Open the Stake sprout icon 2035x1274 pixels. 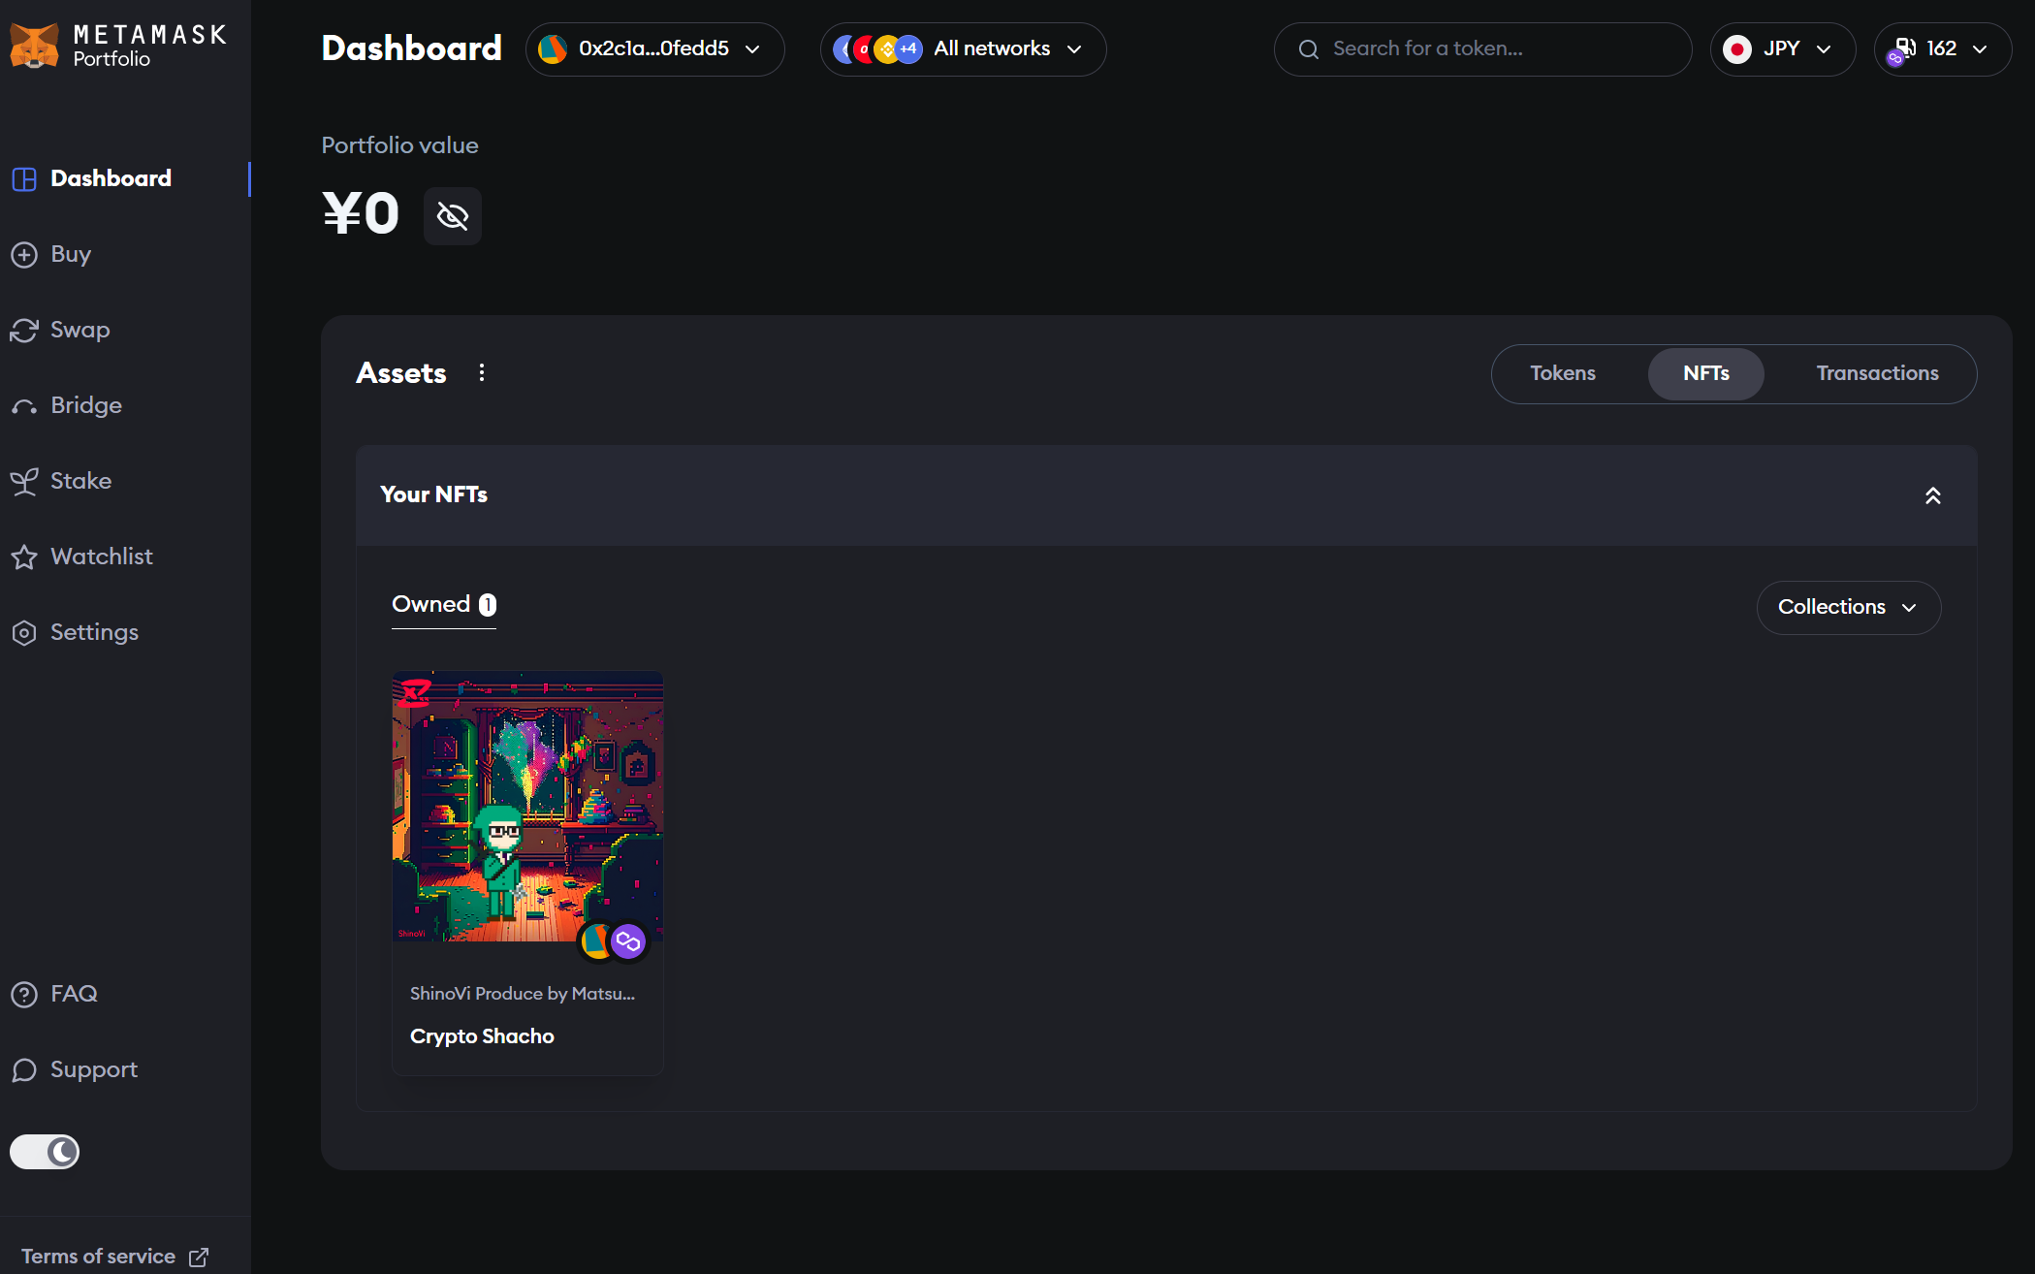pos(24,482)
